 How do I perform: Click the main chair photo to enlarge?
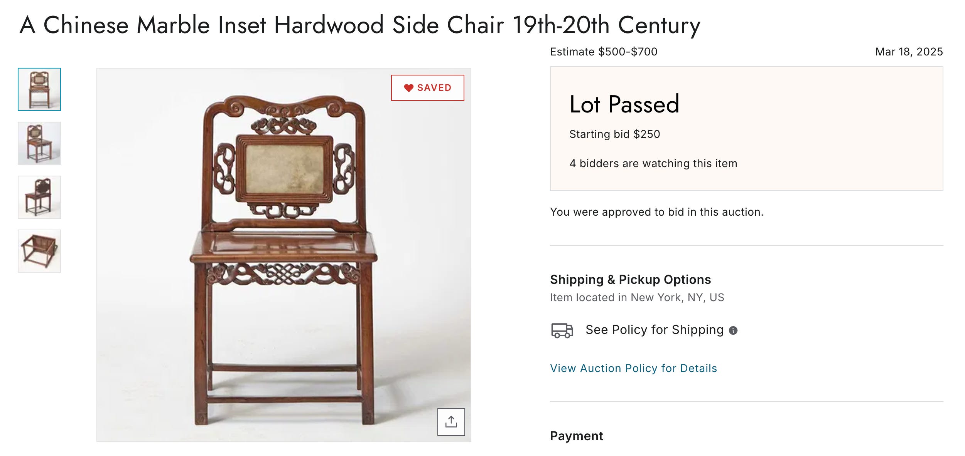[x=283, y=255]
